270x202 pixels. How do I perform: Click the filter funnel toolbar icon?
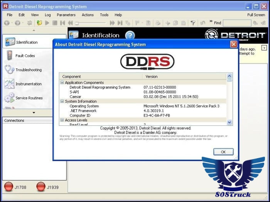click(x=193, y=23)
